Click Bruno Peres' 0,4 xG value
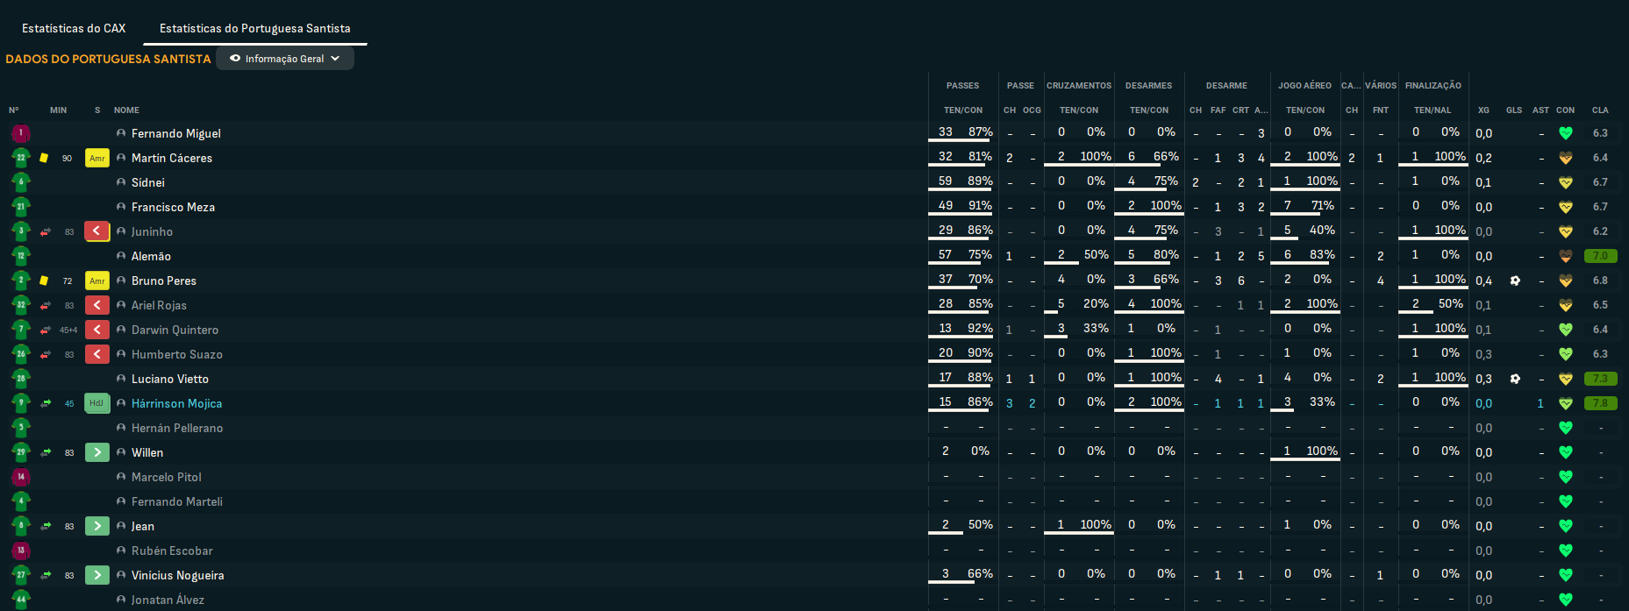The width and height of the screenshot is (1629, 611). coord(1483,281)
